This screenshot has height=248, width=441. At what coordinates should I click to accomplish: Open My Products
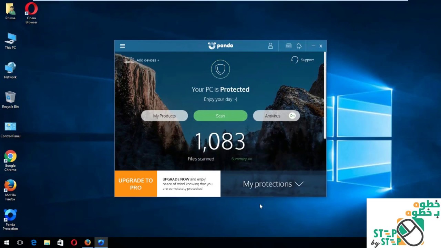pyautogui.click(x=164, y=116)
